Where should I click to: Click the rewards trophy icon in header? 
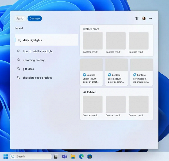(x=137, y=19)
